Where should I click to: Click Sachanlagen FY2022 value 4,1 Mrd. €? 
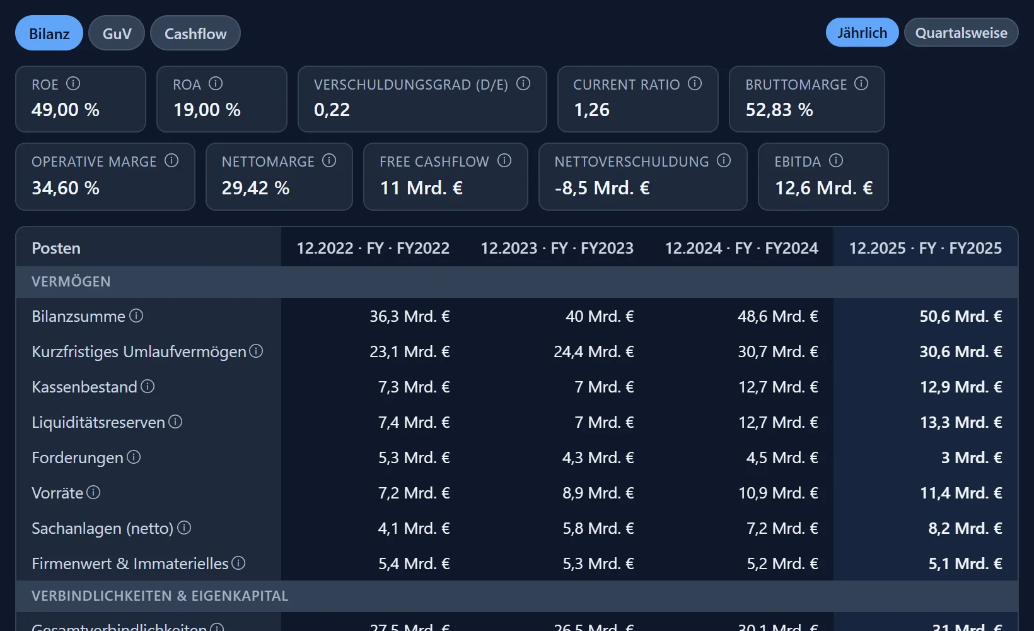point(414,528)
